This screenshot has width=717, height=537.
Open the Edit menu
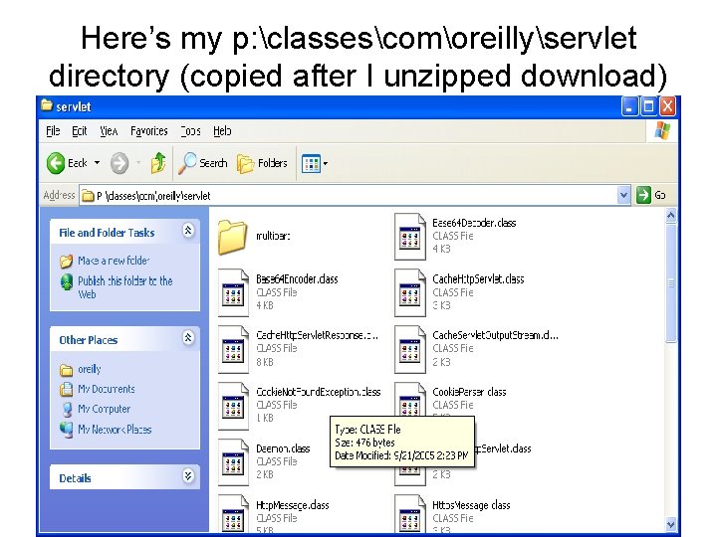click(x=79, y=131)
